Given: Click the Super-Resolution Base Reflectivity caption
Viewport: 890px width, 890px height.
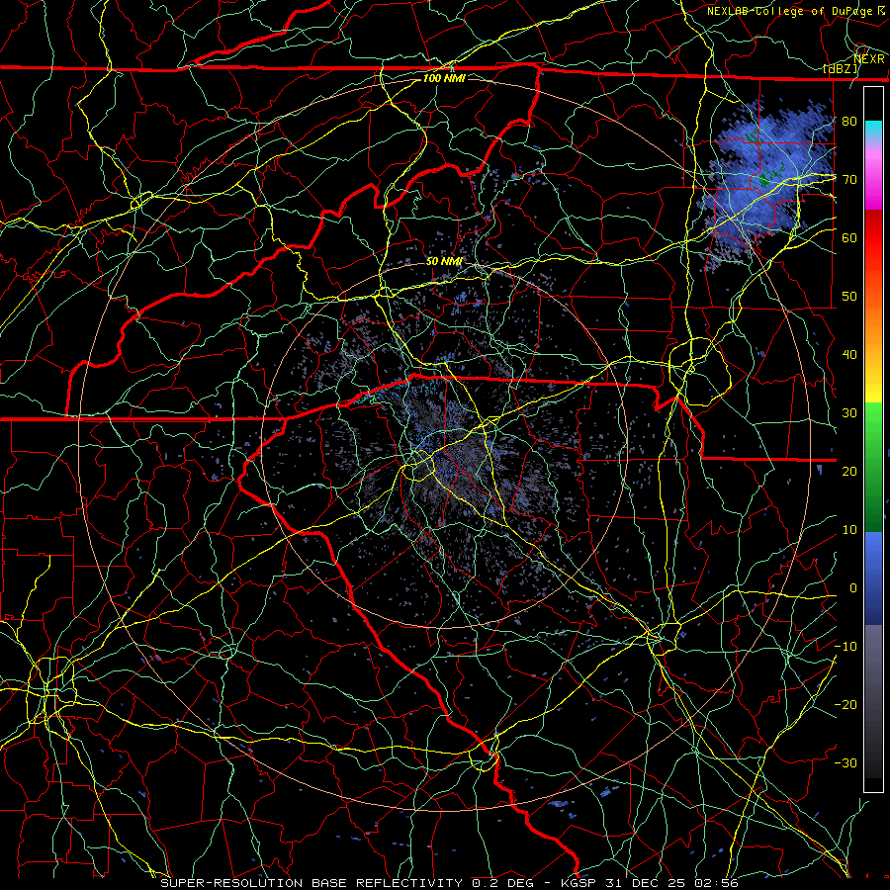Looking at the screenshot, I should coord(449,883).
